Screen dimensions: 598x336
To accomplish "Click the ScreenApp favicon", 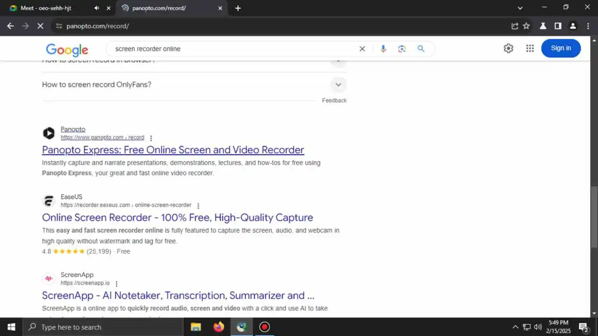I will click(x=49, y=279).
